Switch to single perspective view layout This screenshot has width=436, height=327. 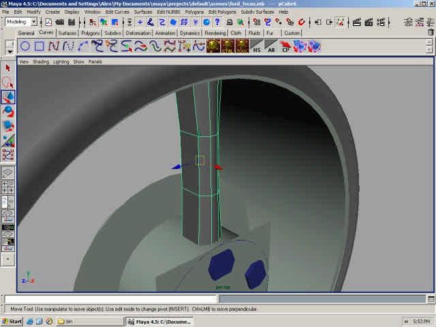[8, 173]
